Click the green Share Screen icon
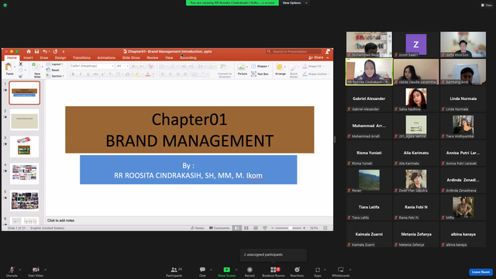Screen dimensions: 496x279 [x=226, y=270]
